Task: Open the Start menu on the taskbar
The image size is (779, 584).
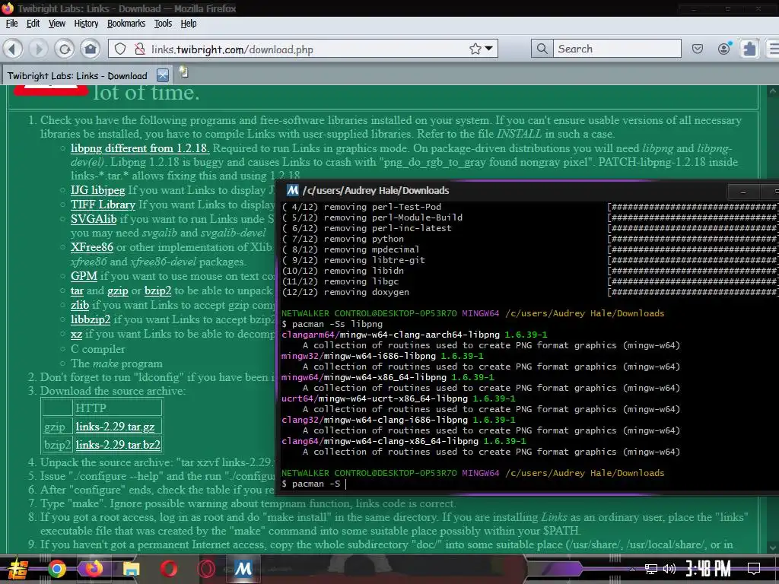Action: [17, 569]
